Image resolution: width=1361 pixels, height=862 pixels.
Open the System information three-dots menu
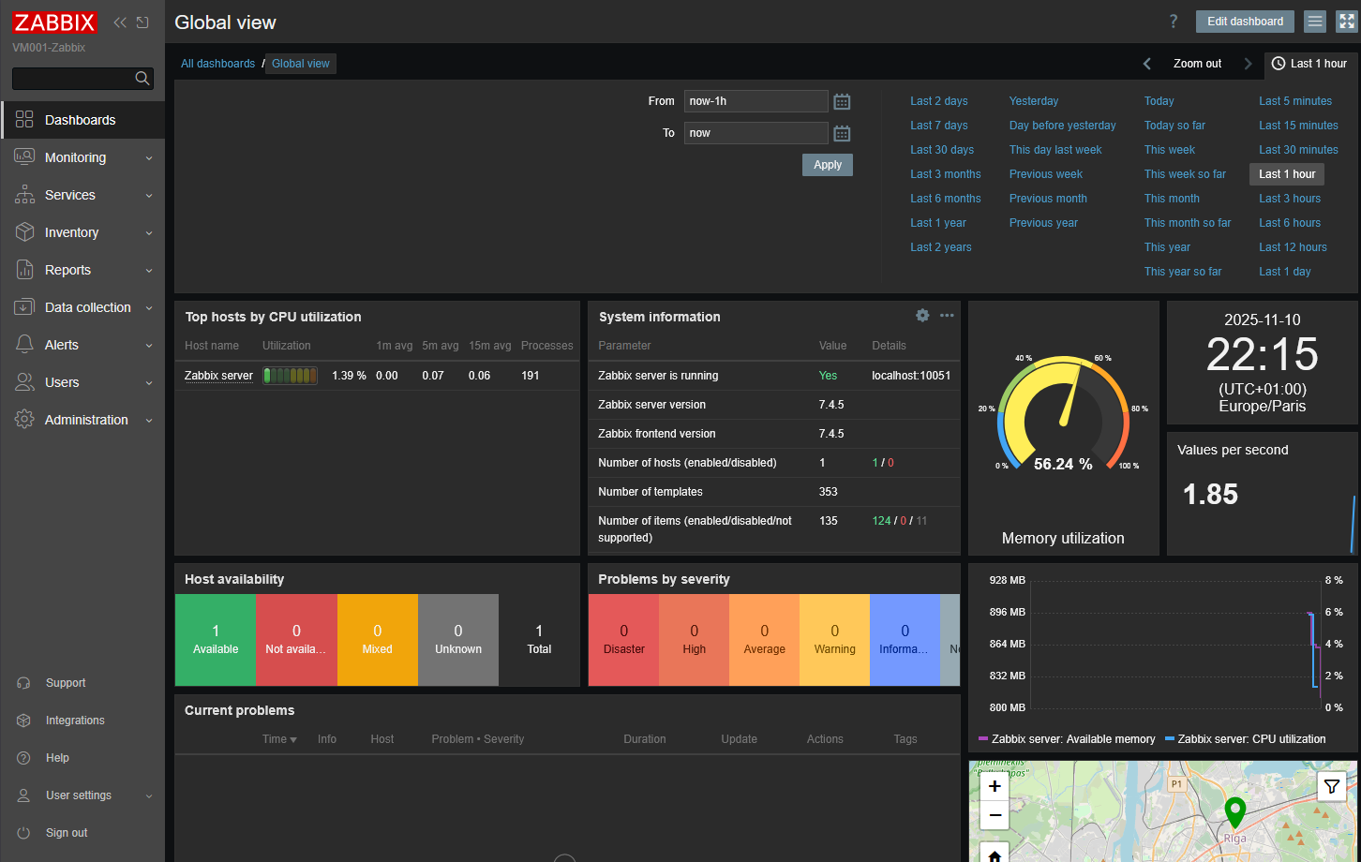click(947, 316)
